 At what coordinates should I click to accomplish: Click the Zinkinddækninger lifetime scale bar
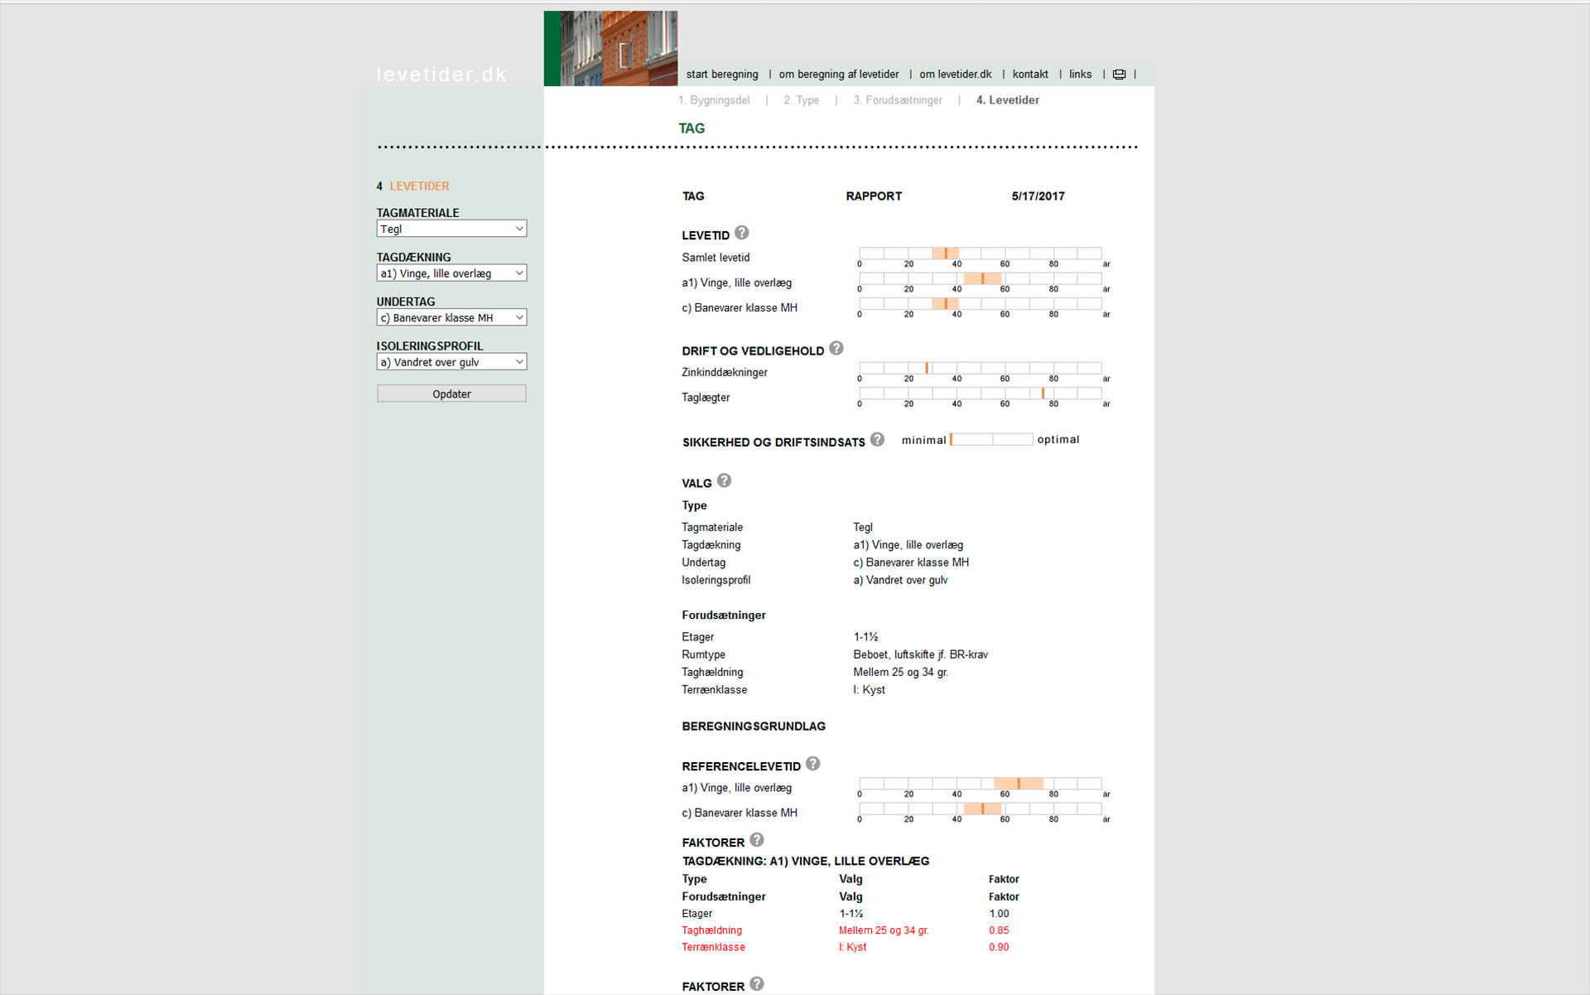[980, 368]
